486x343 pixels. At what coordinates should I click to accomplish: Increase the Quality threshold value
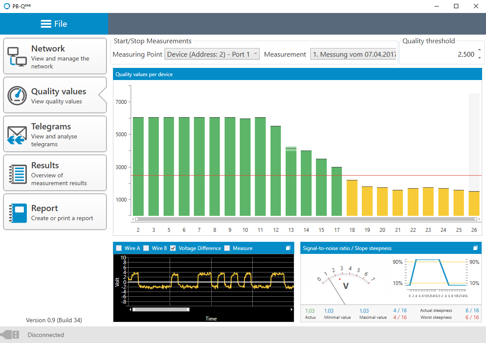click(x=479, y=50)
